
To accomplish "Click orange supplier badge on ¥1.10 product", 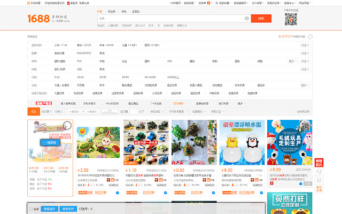I will [132, 193].
